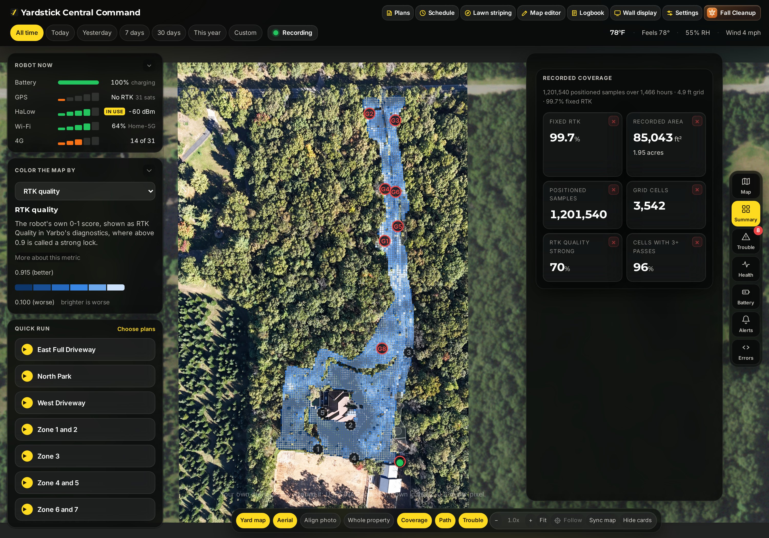This screenshot has width=769, height=538.
Task: Click the darkest RTK legend swatch
Action: pos(24,287)
